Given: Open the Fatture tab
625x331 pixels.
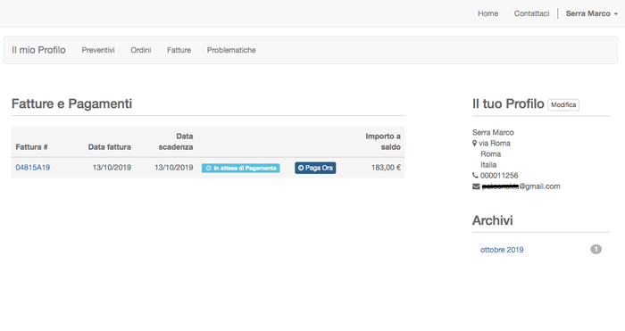Looking at the screenshot, I should [179, 50].
